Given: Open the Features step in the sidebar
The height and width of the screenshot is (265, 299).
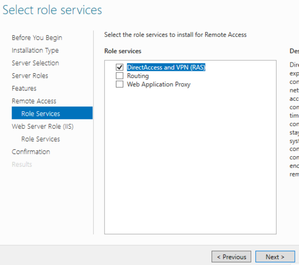Looking at the screenshot, I should coord(24,88).
